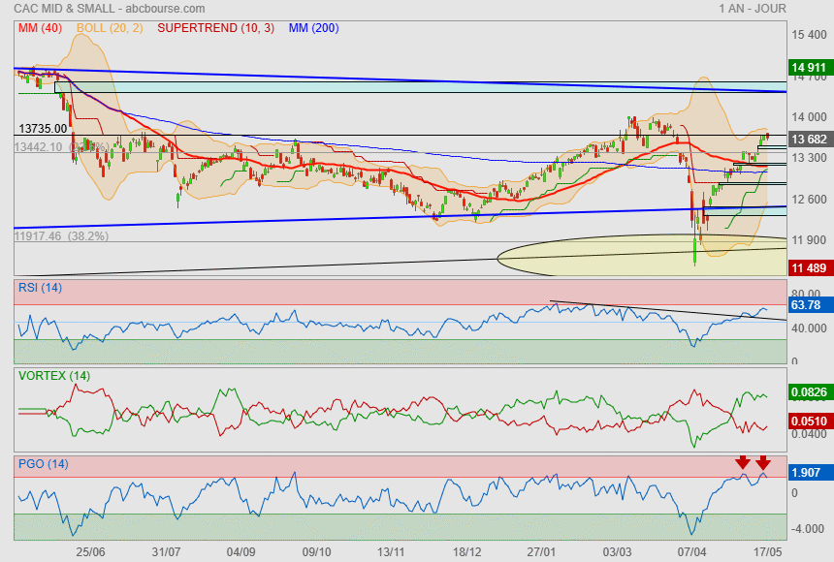Select the 17/05 date label
Image resolution: width=834 pixels, height=562 pixels.
coord(767,552)
